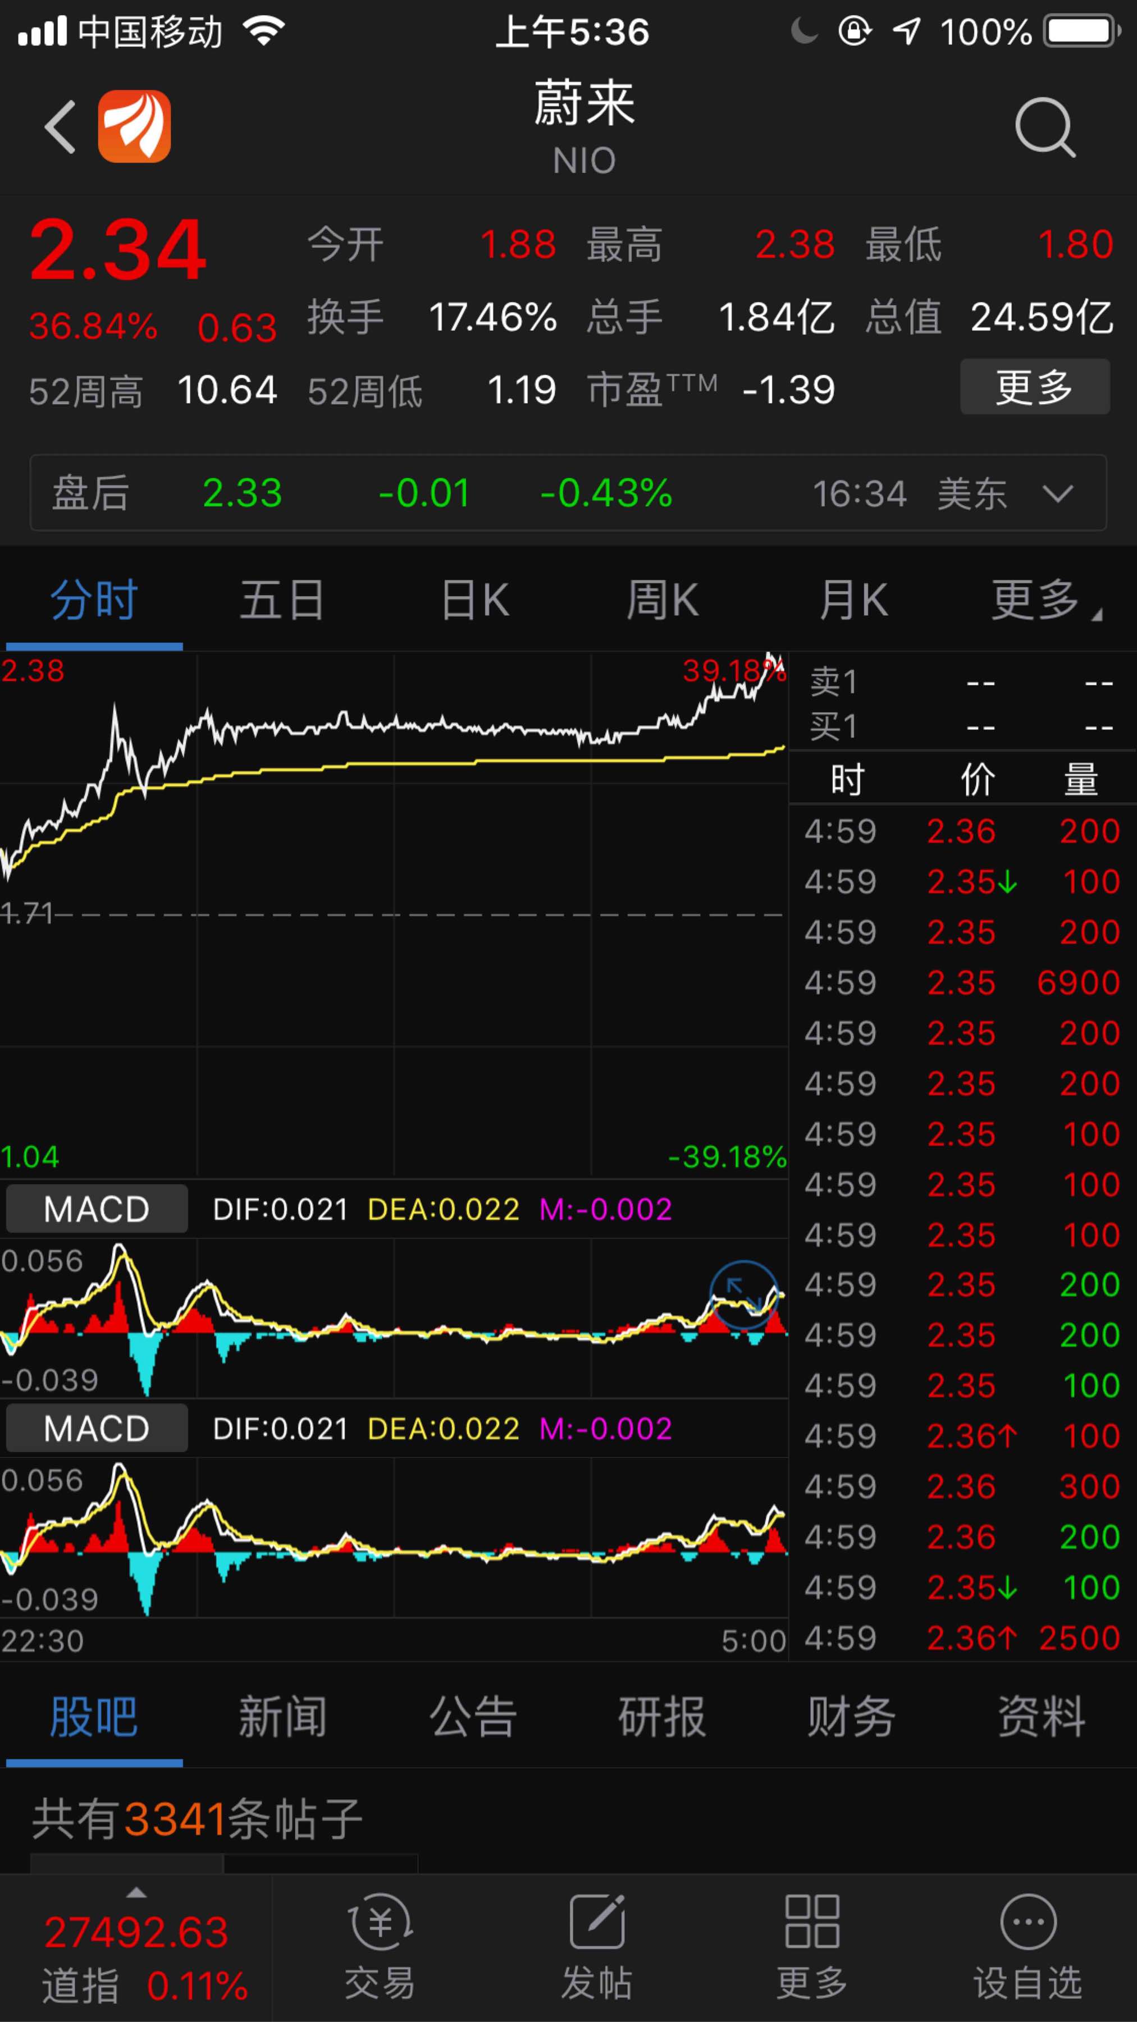The image size is (1137, 2022).
Task: Tap the 最低 1.80 value
Action: coord(1076,244)
